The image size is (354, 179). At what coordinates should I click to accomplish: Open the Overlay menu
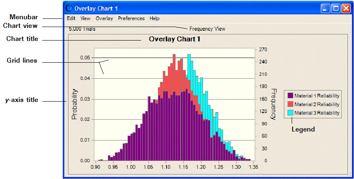[104, 18]
